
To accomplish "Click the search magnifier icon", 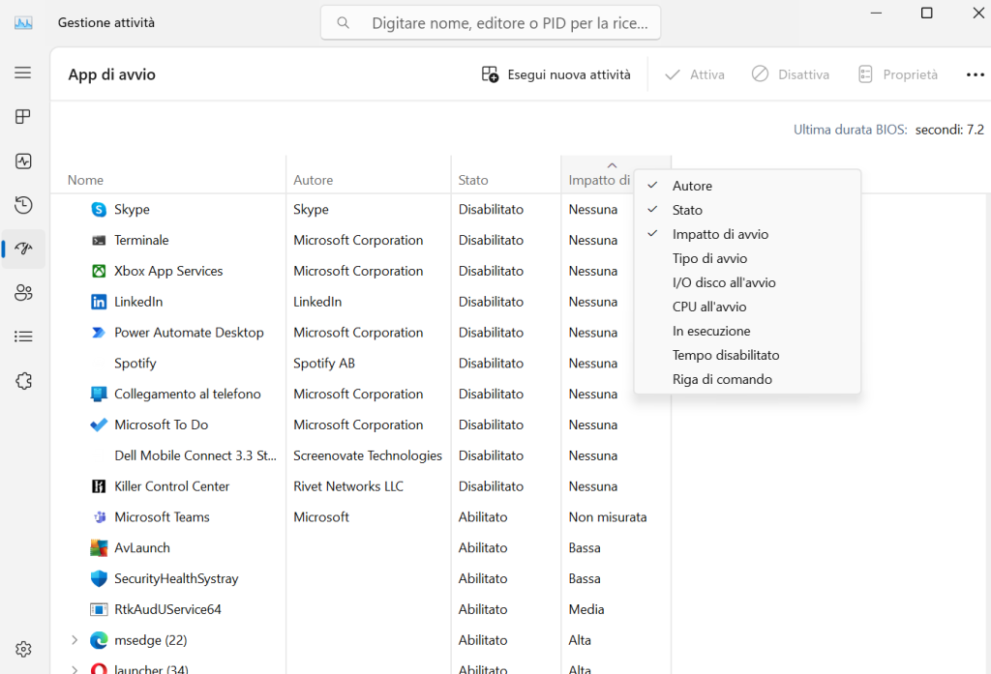I will (x=344, y=23).
